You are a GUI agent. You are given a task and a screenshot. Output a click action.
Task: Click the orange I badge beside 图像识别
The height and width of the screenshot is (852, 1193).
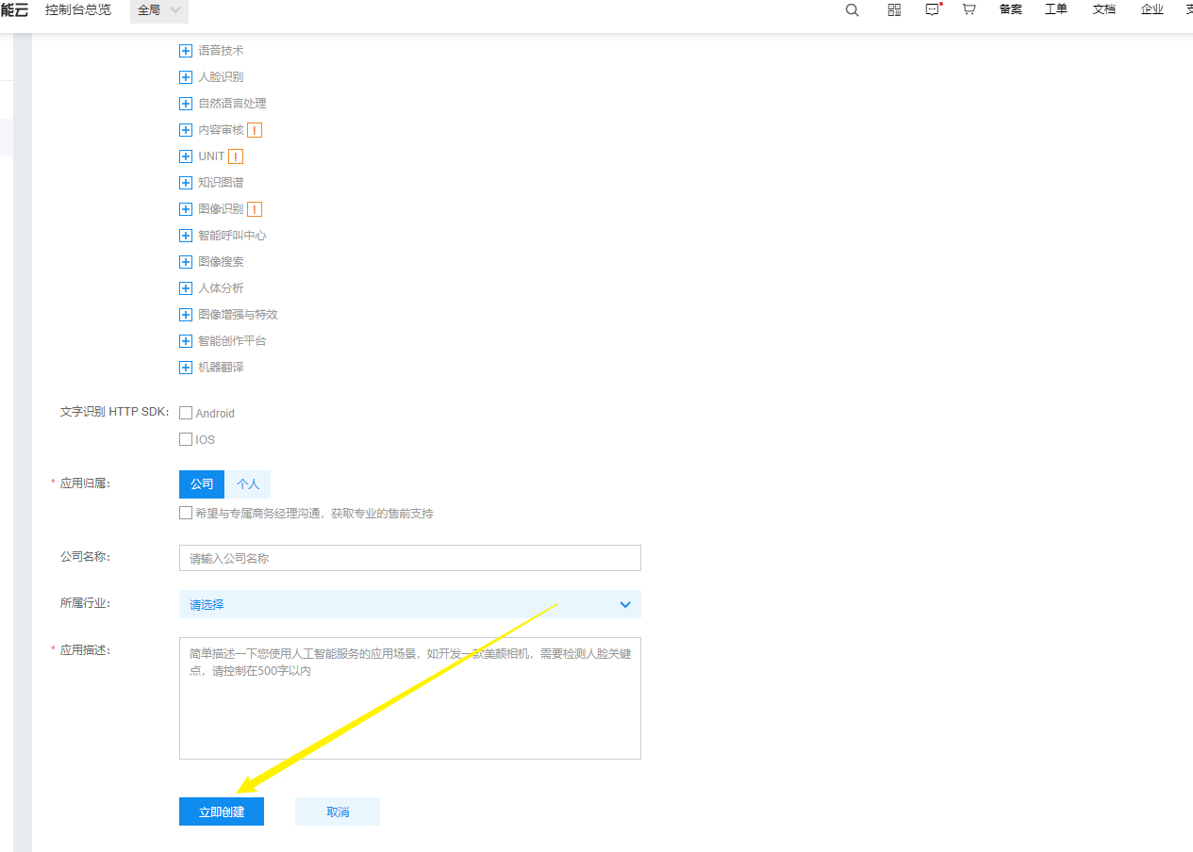click(254, 208)
